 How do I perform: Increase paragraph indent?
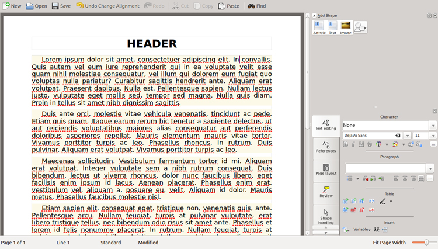pos(373,178)
